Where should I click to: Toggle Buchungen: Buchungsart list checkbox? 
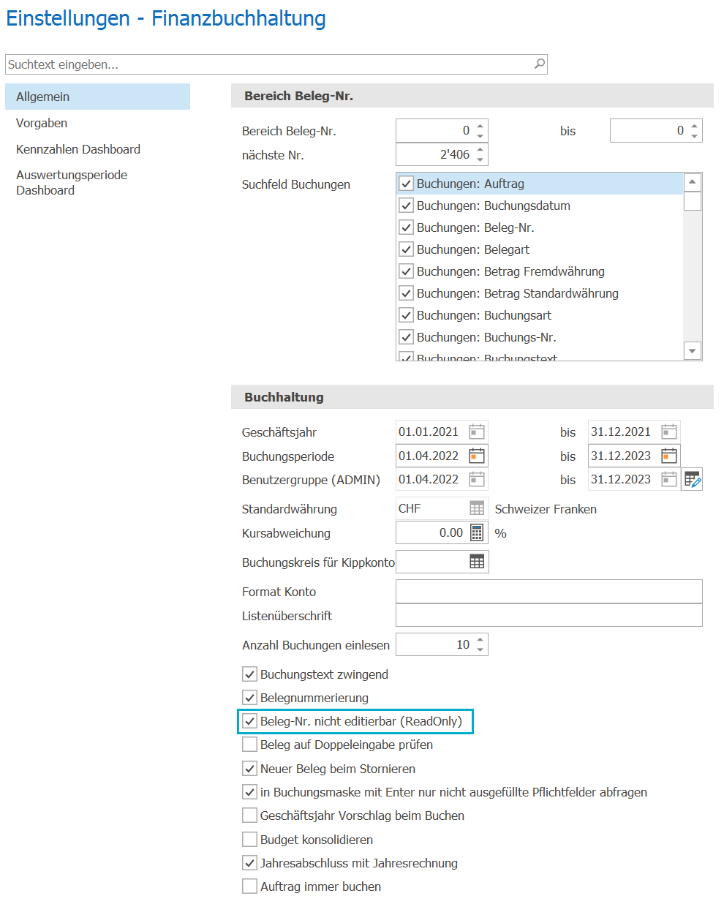(407, 315)
